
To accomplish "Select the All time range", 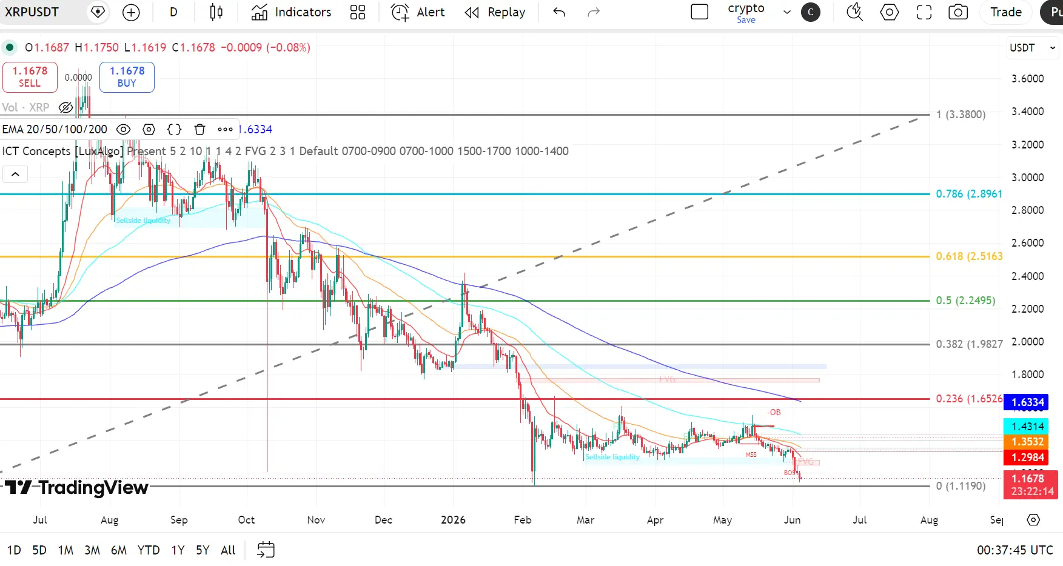I will pyautogui.click(x=228, y=550).
